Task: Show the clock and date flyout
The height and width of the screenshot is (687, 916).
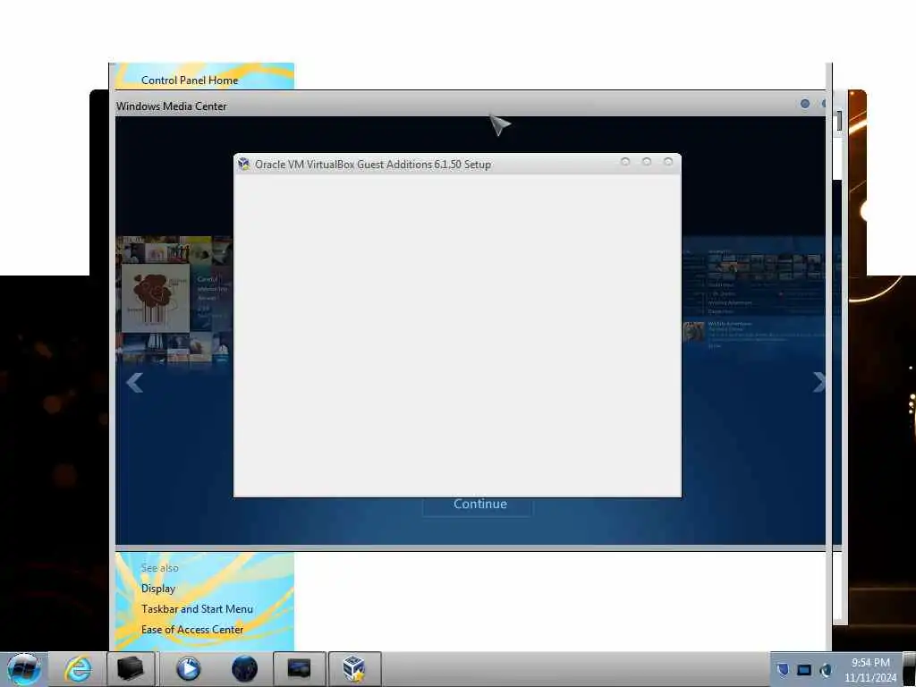Action: [x=869, y=670]
